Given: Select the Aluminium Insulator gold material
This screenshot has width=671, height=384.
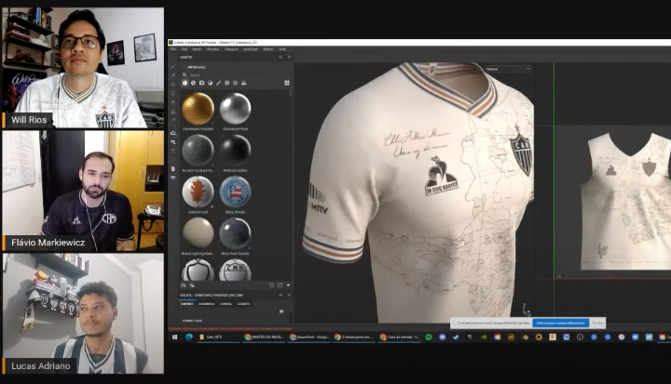Looking at the screenshot, I should tap(198, 109).
